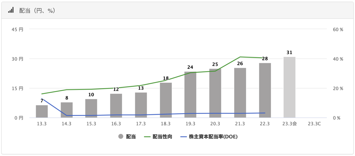The image size is (355, 156).
Task: Click the 16.3 x-axis label
Action: pos(116,124)
